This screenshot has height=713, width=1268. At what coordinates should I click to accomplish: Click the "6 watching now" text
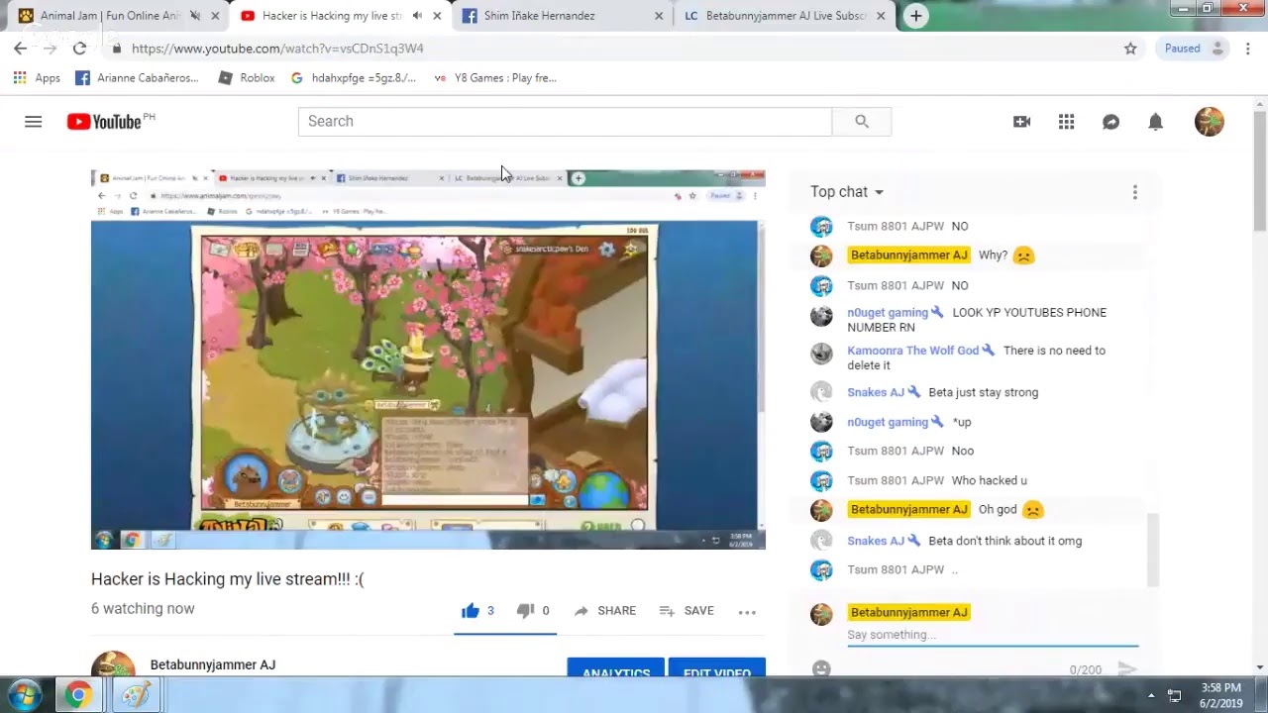point(143,609)
